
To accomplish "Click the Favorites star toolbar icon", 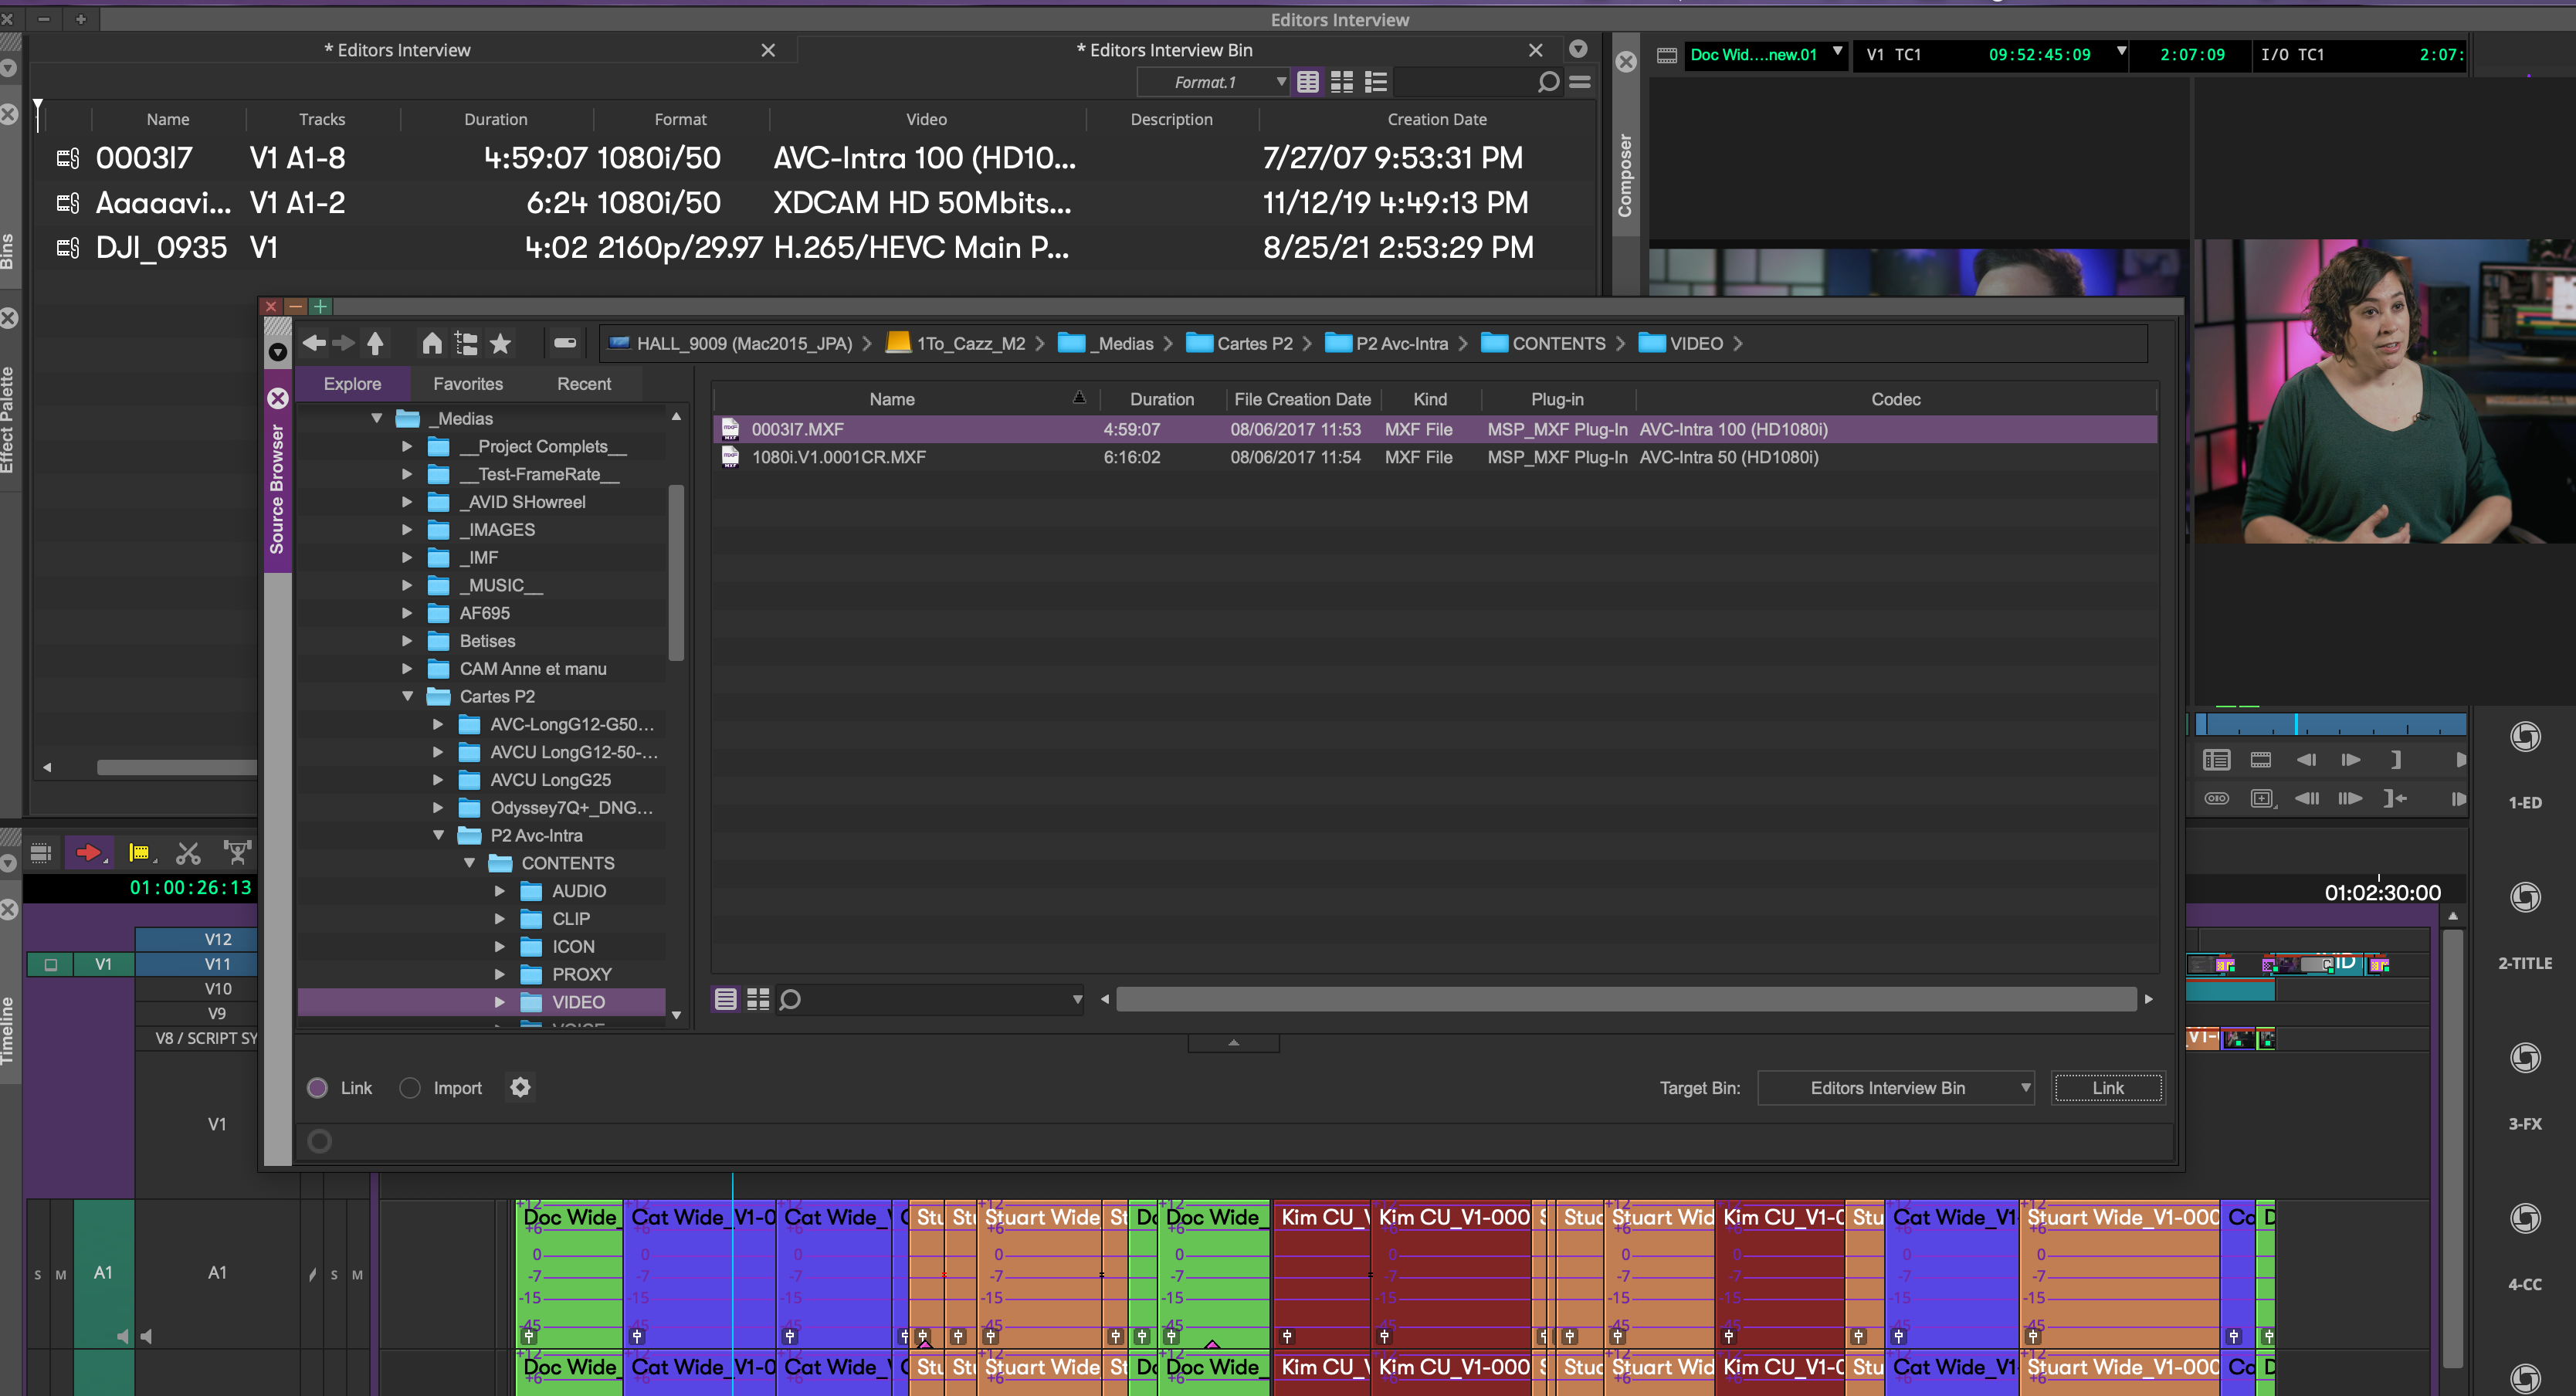I will point(500,344).
